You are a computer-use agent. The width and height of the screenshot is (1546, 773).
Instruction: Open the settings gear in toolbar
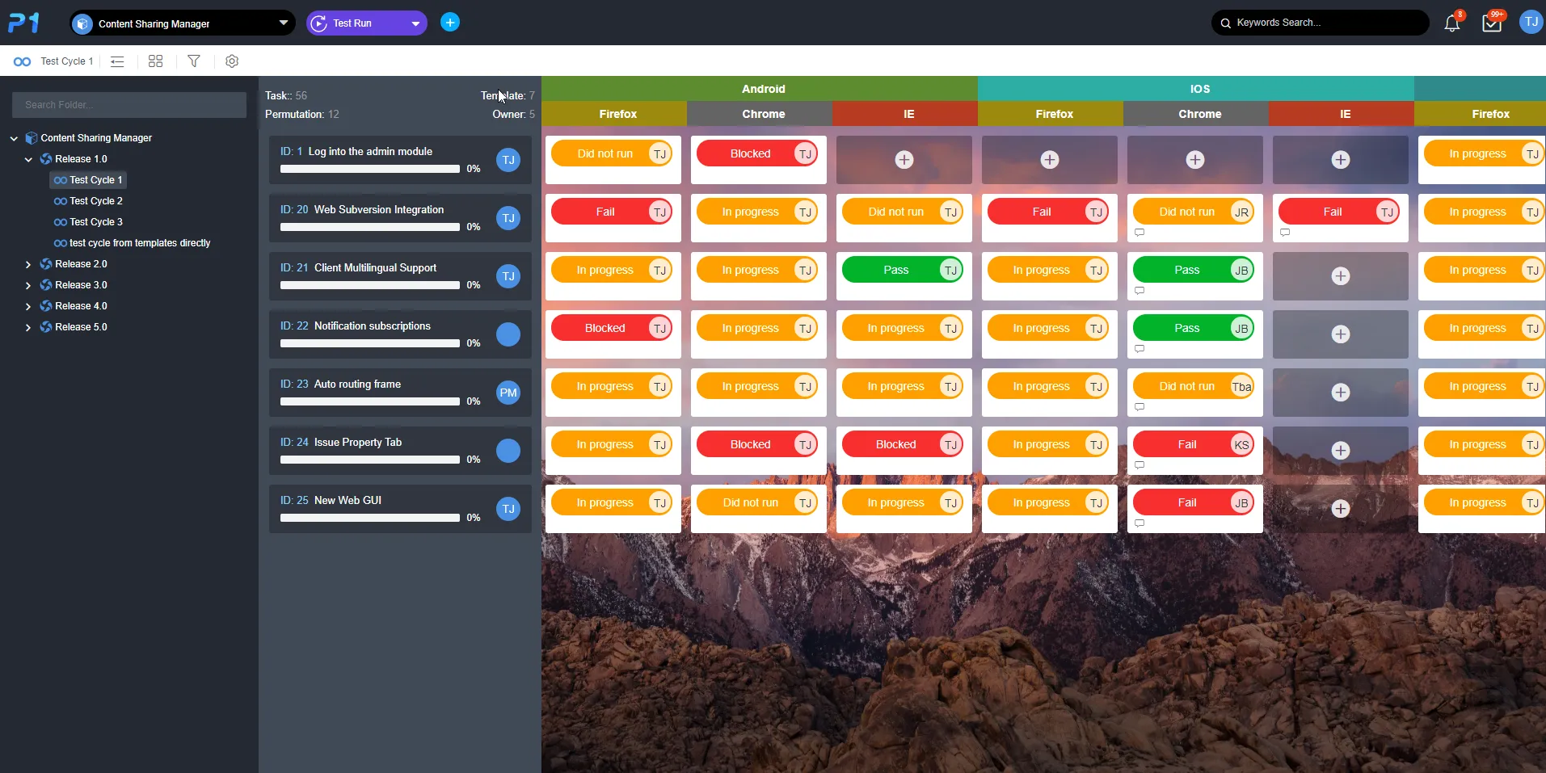[x=232, y=61]
